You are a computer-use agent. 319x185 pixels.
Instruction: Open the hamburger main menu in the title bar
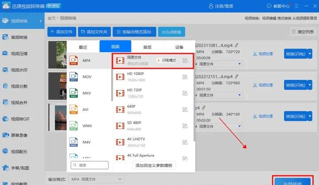[296, 6]
